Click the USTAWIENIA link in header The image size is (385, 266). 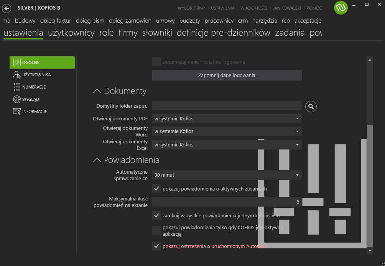(x=223, y=8)
